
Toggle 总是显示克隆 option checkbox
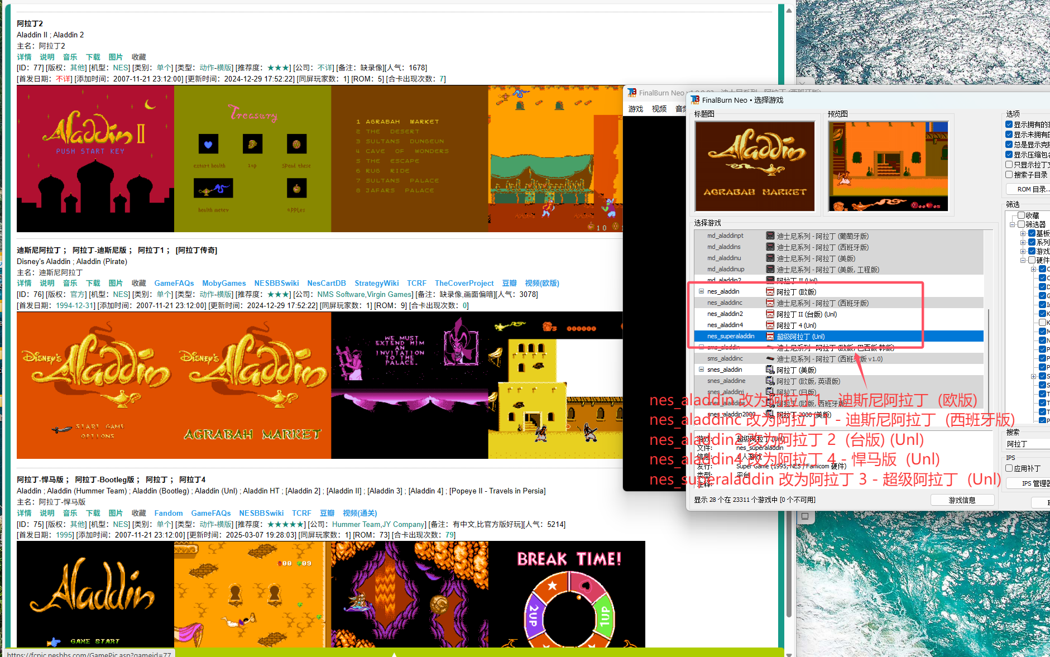point(1009,145)
